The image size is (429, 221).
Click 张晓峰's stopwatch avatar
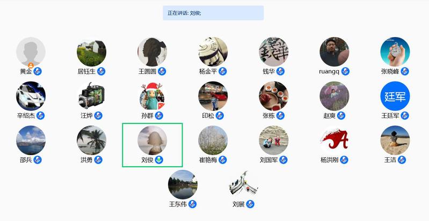395,52
